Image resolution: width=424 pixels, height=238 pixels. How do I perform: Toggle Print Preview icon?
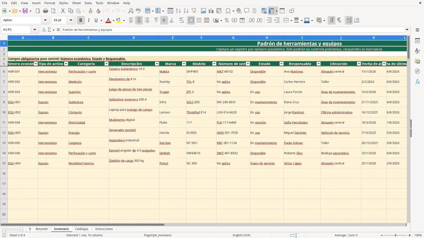click(53, 11)
